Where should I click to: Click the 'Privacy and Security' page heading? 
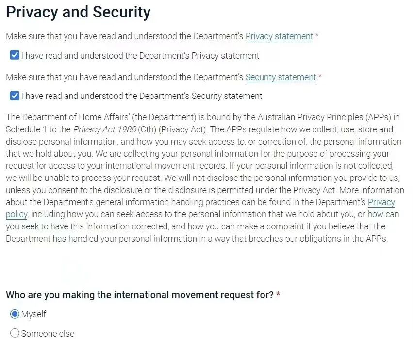(78, 12)
